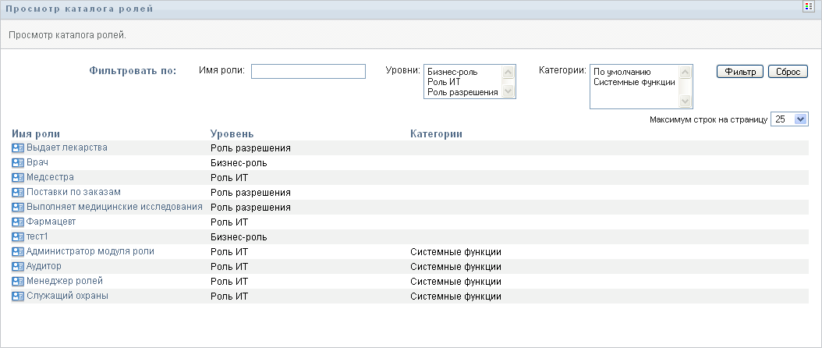Sort by the Имя роли column header
This screenshot has height=348, width=822.
point(36,134)
